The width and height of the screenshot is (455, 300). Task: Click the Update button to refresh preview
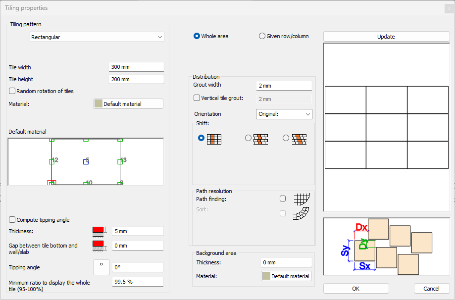coord(386,36)
